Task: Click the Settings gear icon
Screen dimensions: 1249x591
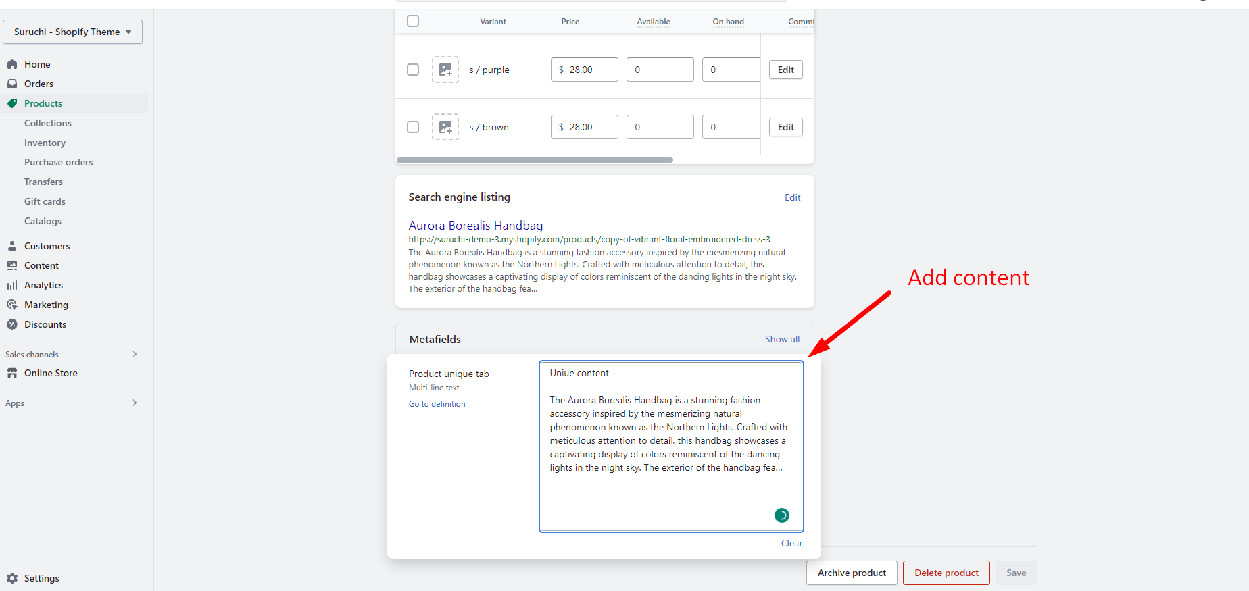Action: click(x=12, y=578)
